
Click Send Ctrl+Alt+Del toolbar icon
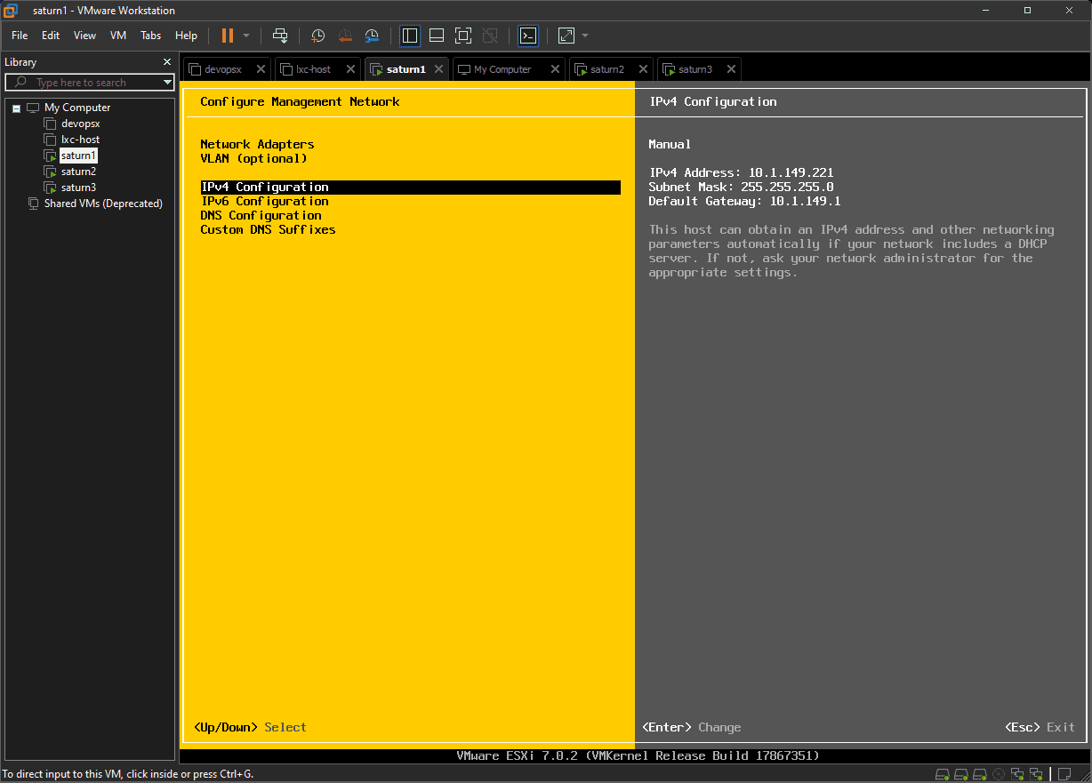pyautogui.click(x=280, y=36)
